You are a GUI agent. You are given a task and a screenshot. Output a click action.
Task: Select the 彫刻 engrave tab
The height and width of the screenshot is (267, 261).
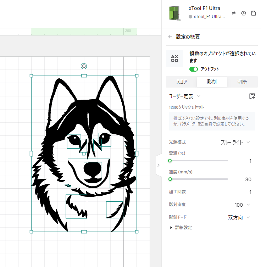point(212,82)
